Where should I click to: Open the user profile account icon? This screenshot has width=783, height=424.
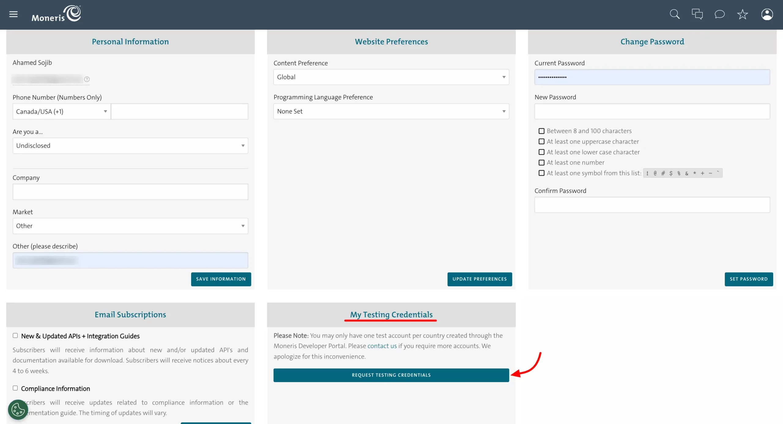(767, 14)
